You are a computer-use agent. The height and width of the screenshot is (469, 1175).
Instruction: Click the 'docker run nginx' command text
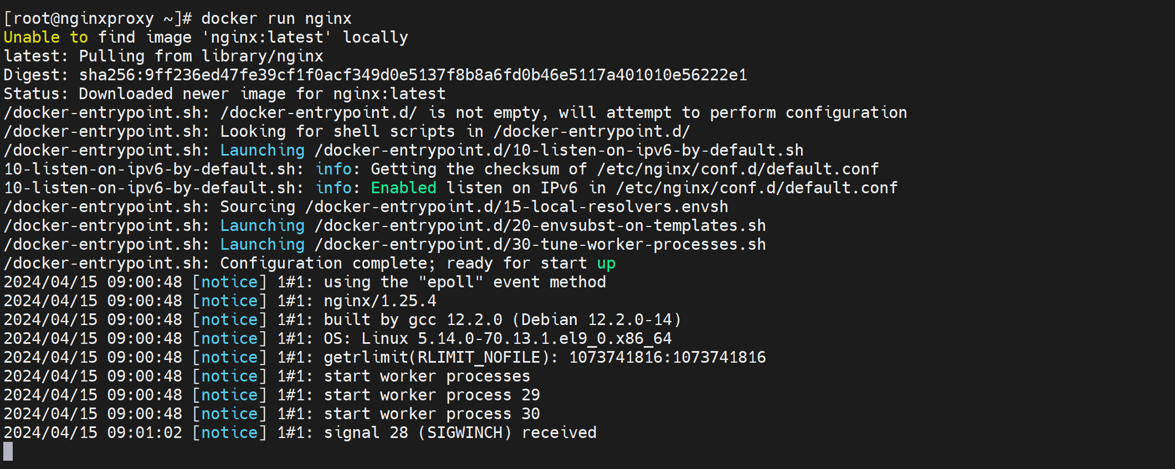click(x=276, y=18)
